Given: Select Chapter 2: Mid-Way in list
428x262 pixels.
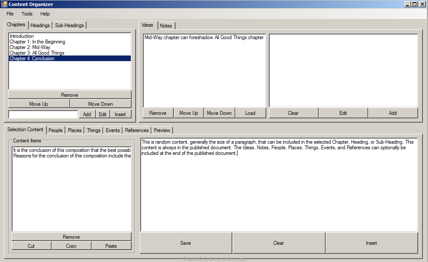Looking at the screenshot, I should [x=70, y=47].
